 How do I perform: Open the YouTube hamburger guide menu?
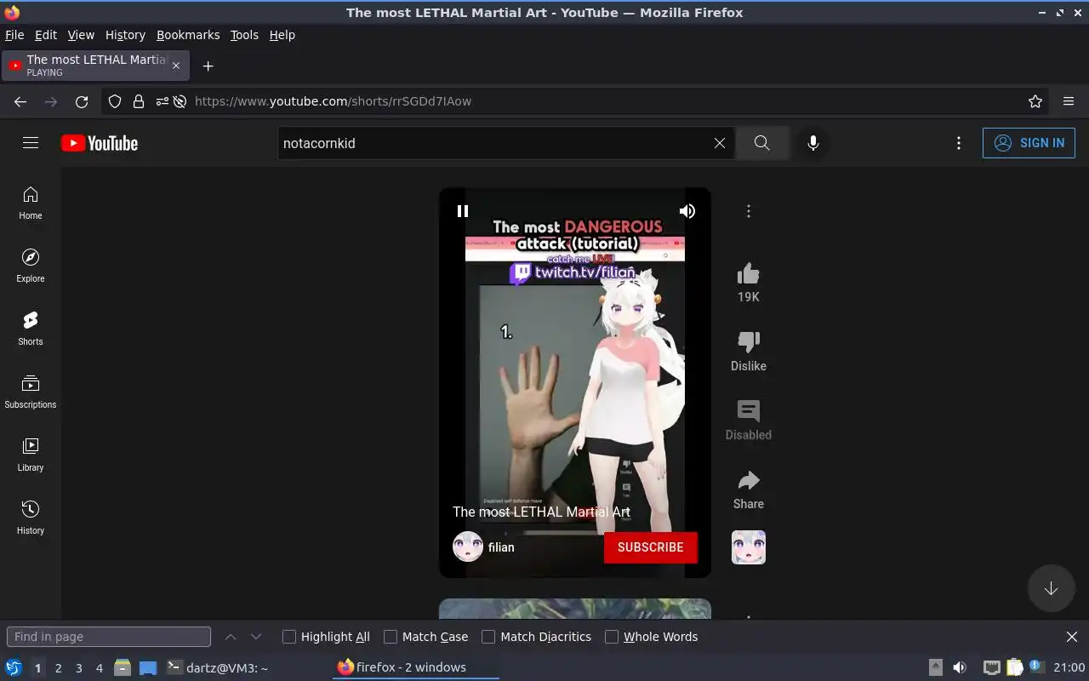(x=31, y=143)
